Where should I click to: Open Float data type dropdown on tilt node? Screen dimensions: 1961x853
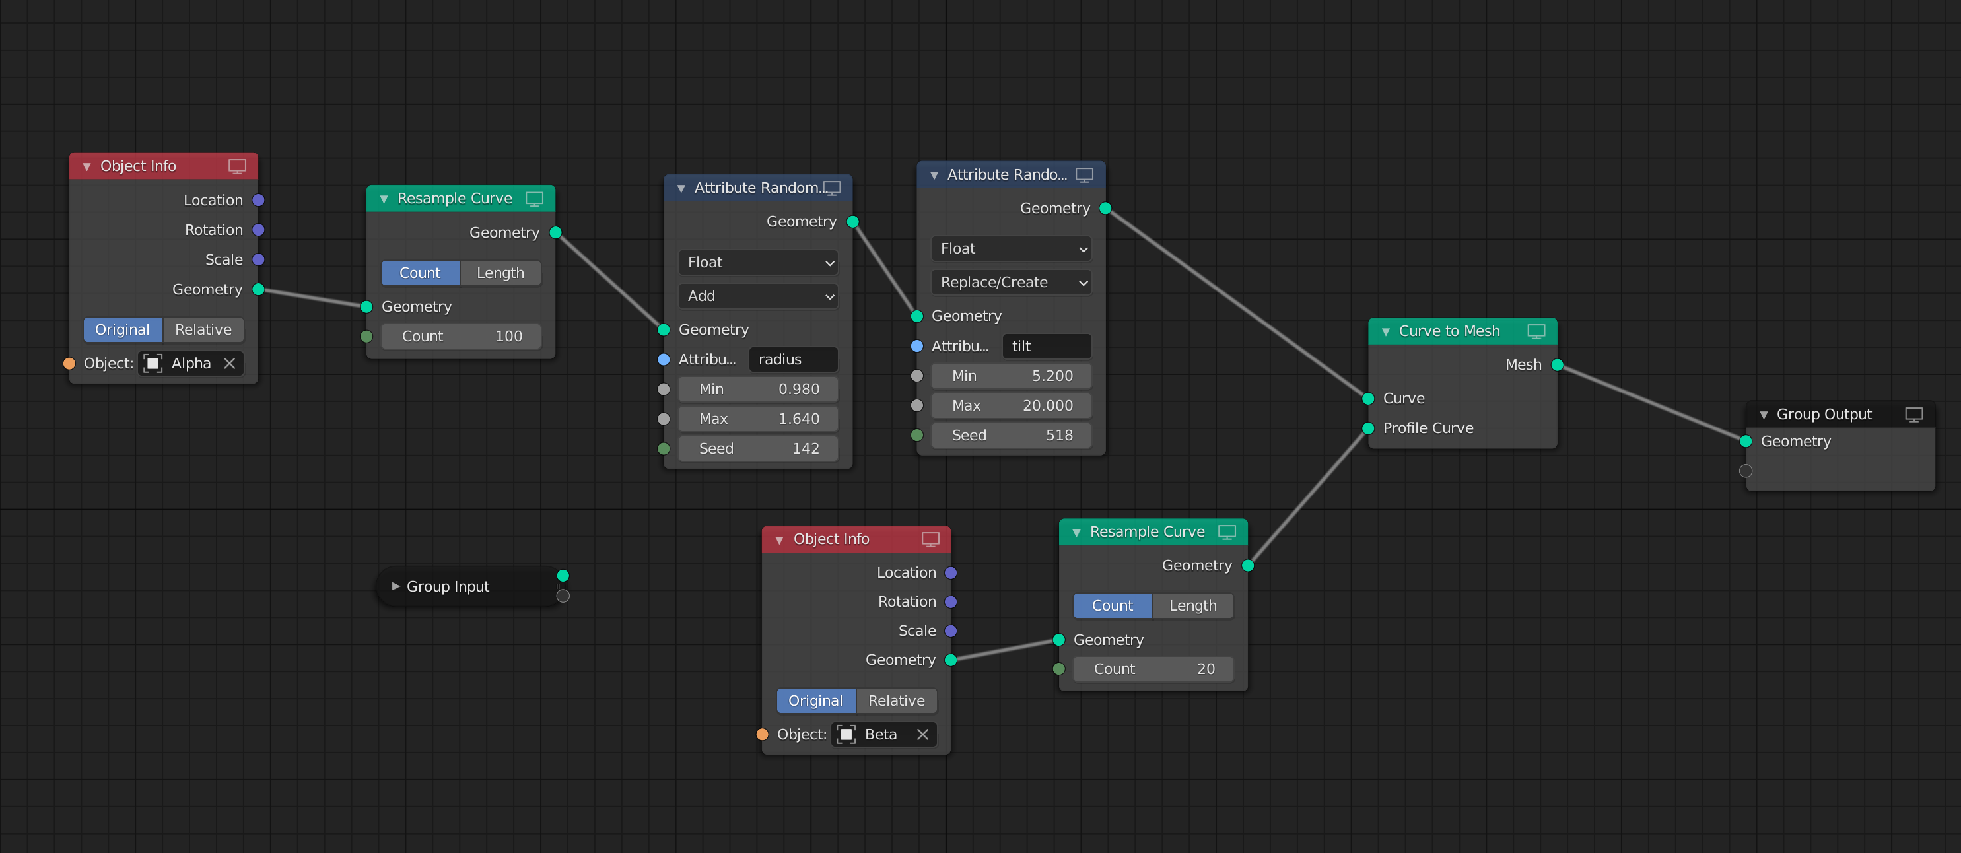pos(1011,249)
